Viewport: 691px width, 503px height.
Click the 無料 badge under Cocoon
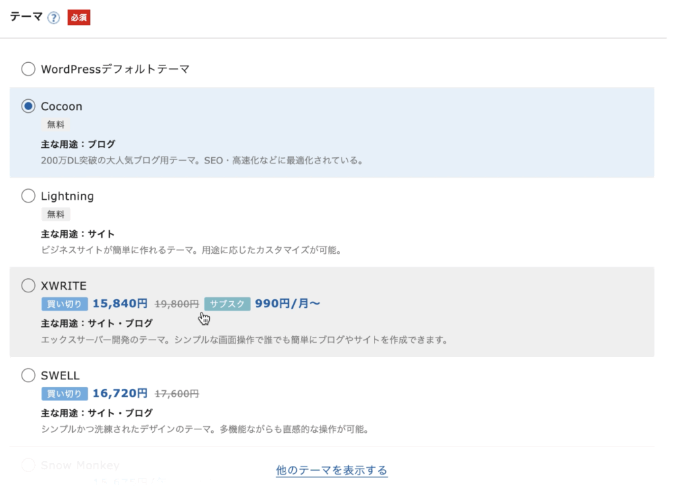tap(55, 124)
